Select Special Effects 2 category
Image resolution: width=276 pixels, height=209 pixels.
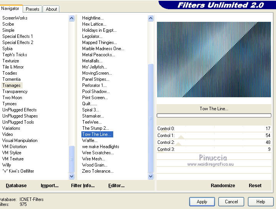tap(18, 42)
